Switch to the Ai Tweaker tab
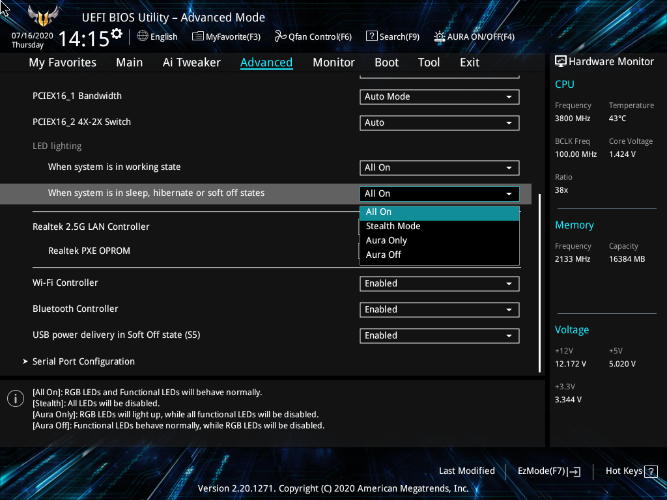Image resolution: width=667 pixels, height=500 pixels. (x=192, y=62)
